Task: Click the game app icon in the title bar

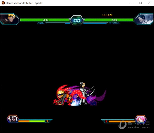Action: [x=3, y=3]
